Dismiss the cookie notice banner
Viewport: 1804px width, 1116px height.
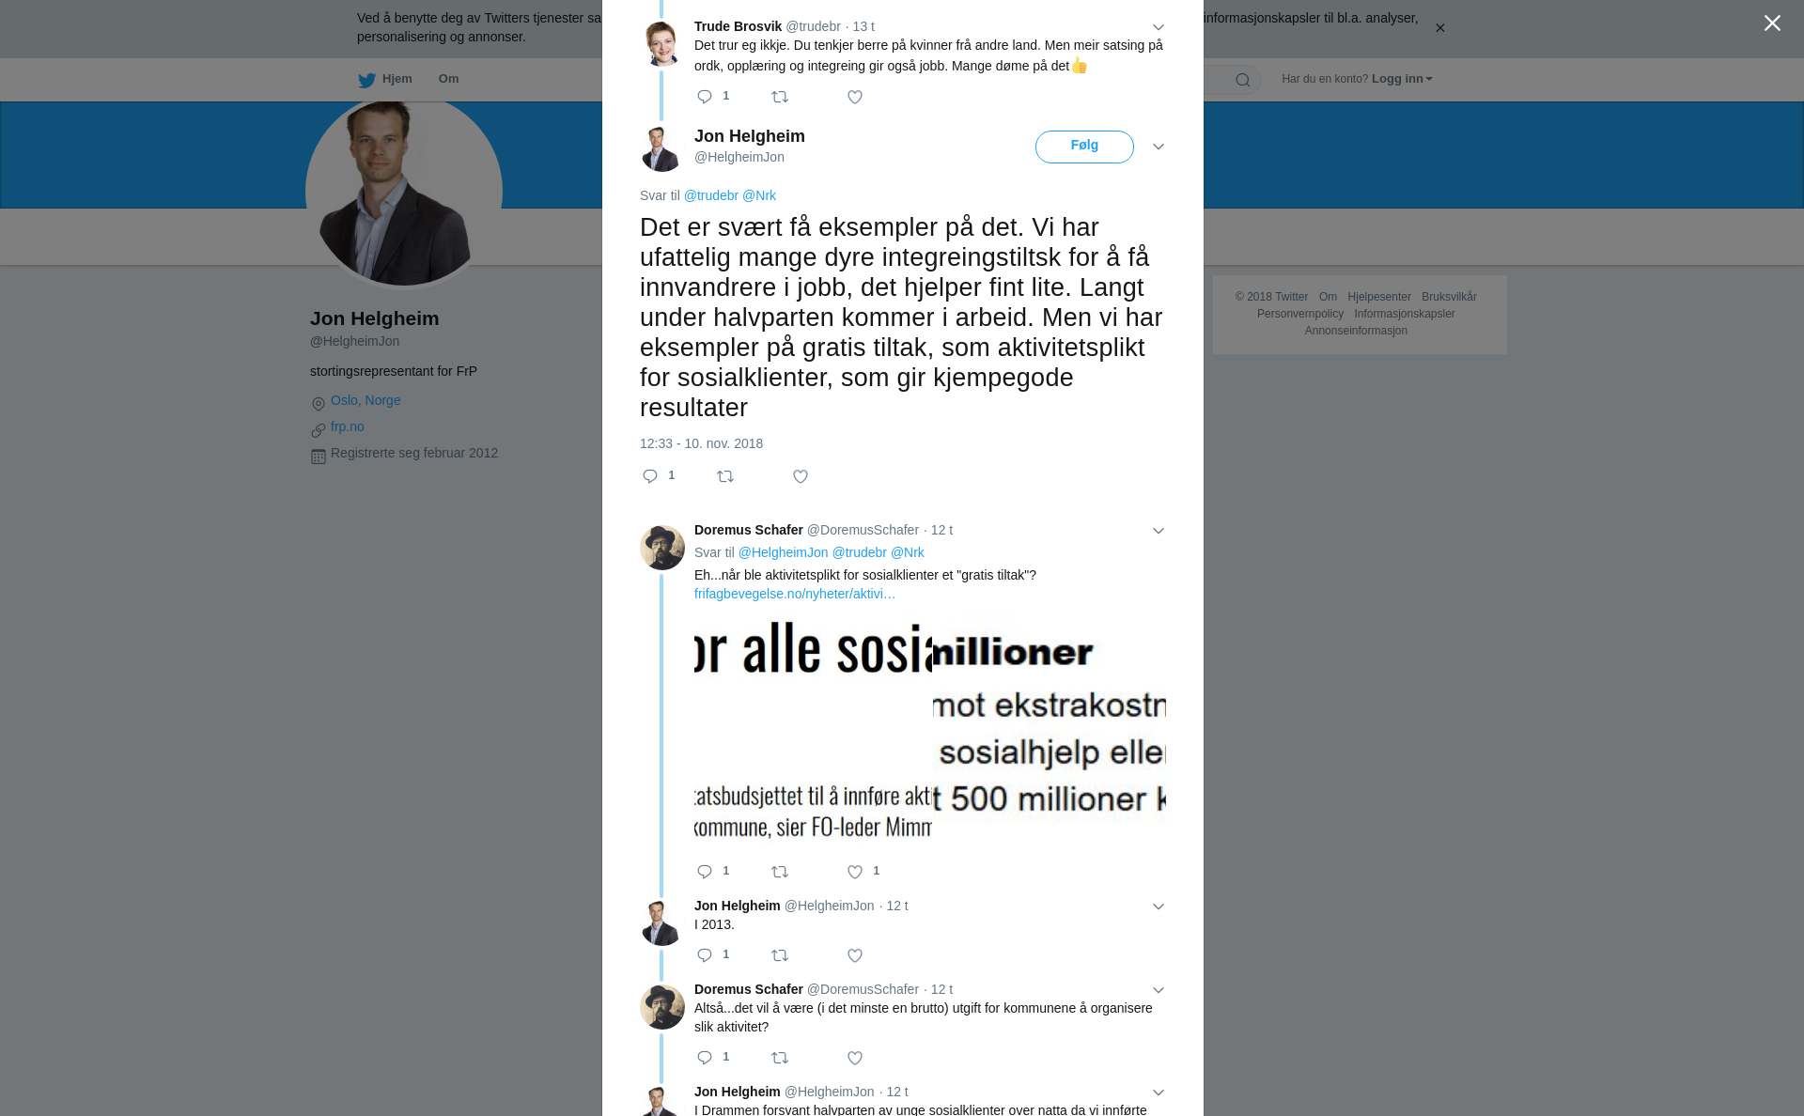tap(1439, 28)
